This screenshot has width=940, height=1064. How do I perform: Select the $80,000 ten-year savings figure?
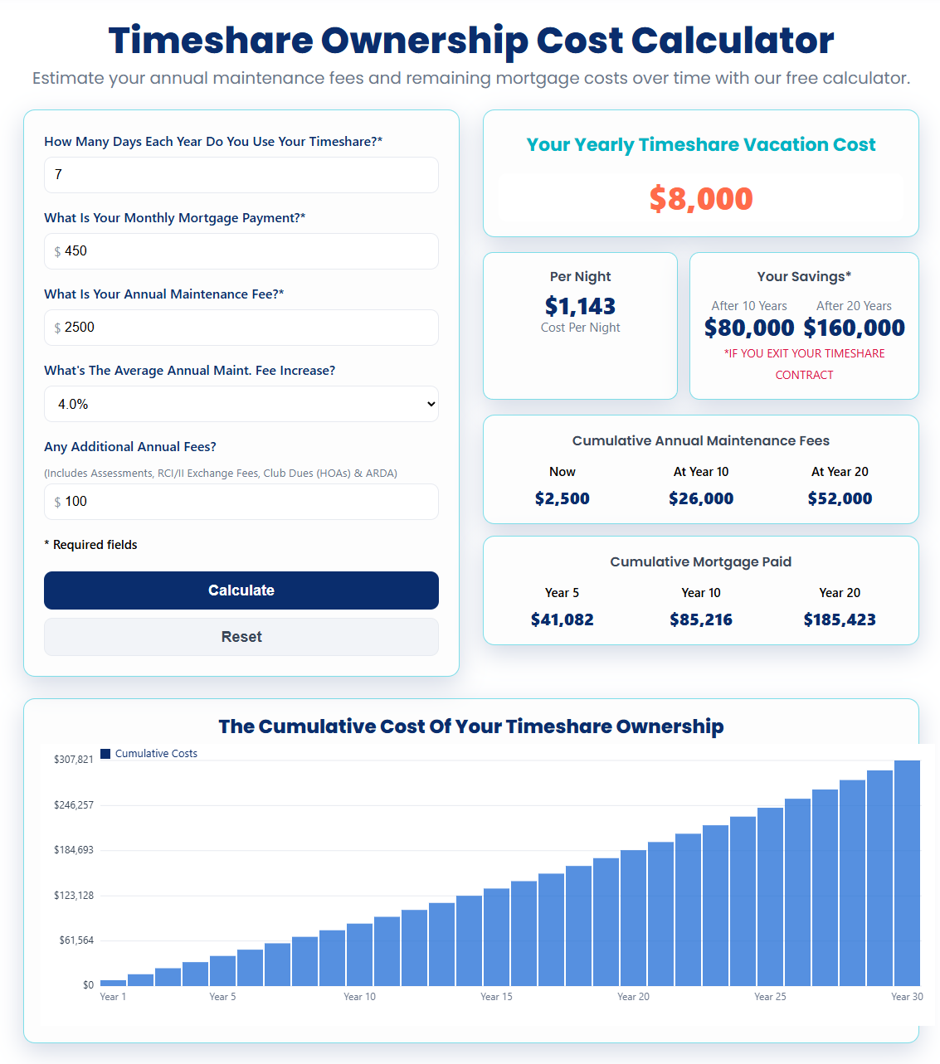749,328
